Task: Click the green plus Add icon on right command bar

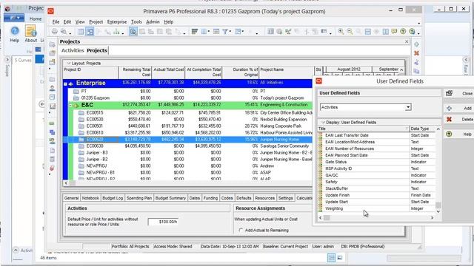Action: pos(416,44)
